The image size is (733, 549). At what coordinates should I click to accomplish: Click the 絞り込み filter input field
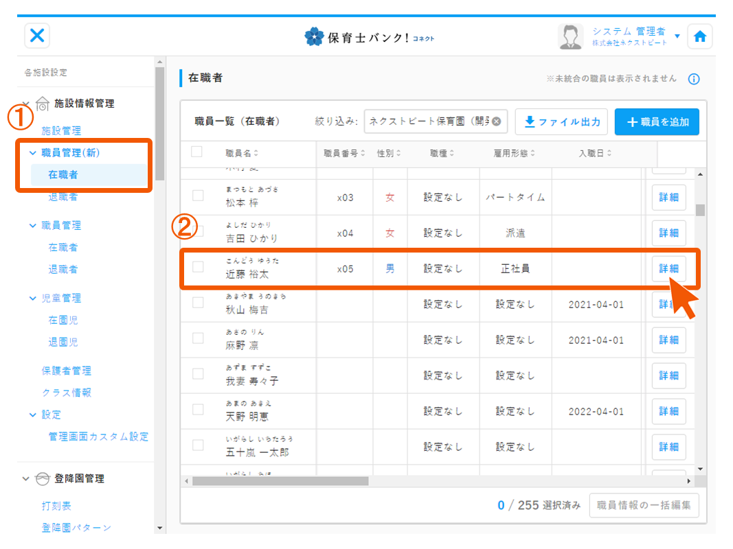pyautogui.click(x=426, y=121)
